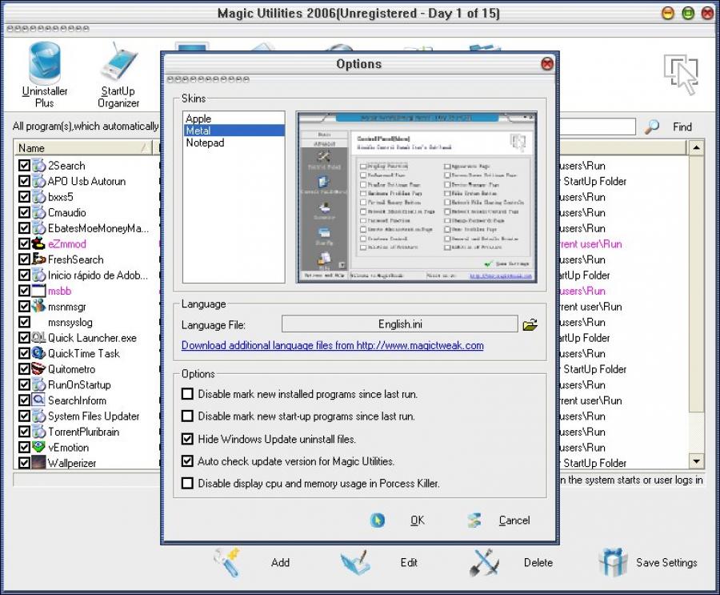
Task: Click the Save Settings gift icon
Action: point(613,562)
